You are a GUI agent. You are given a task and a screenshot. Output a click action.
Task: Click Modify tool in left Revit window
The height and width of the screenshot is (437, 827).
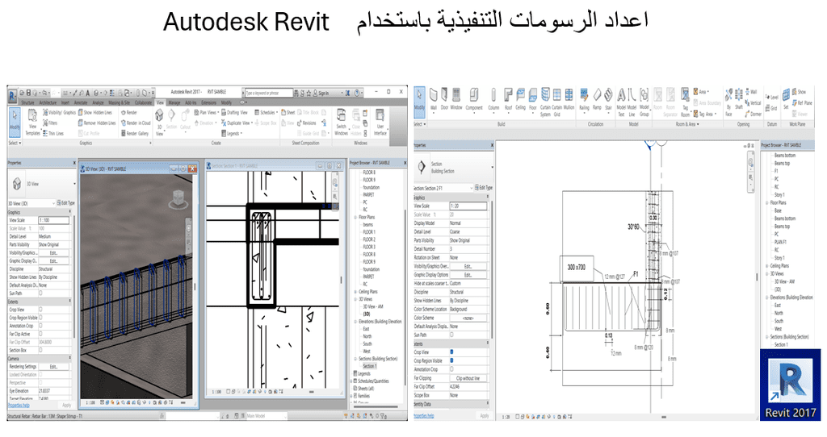[x=15, y=122]
